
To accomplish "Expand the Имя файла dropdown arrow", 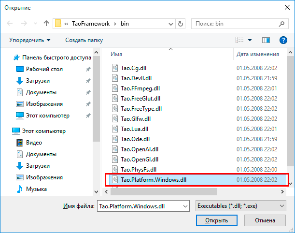I will click(185, 206).
